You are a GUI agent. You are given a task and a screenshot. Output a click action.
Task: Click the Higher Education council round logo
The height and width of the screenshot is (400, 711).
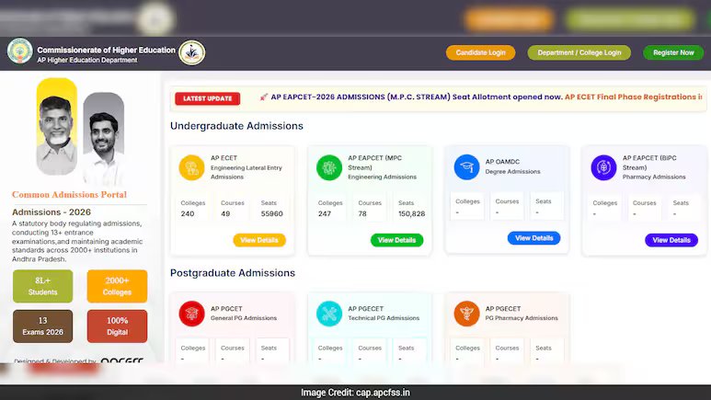pyautogui.click(x=192, y=52)
